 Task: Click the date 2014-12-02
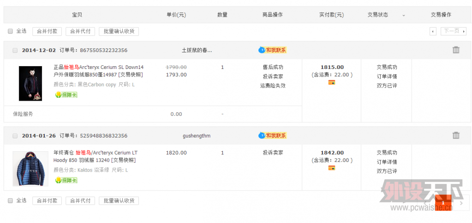(39, 51)
